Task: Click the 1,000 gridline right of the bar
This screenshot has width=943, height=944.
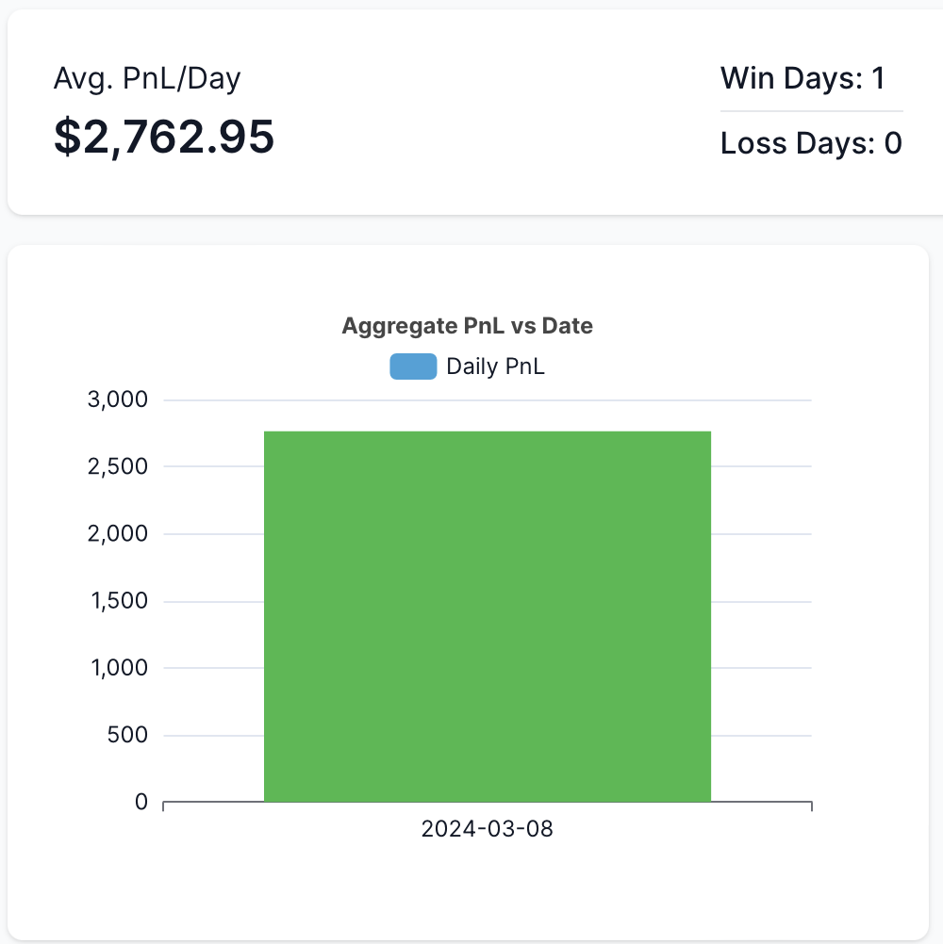Action: (x=762, y=668)
